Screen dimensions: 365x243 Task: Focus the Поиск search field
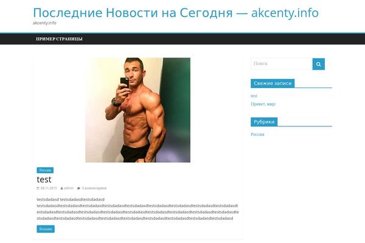click(282, 64)
